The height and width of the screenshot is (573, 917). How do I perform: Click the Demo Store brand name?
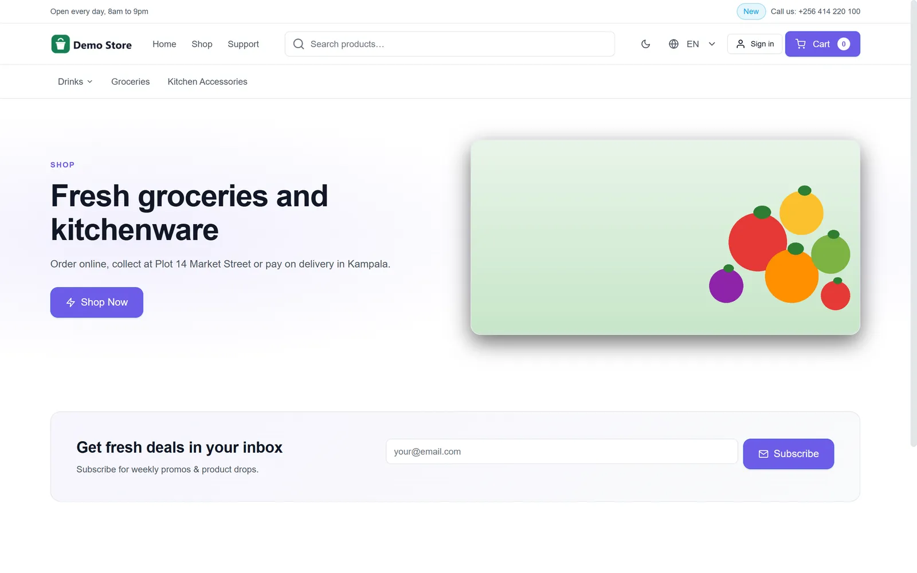point(103,45)
